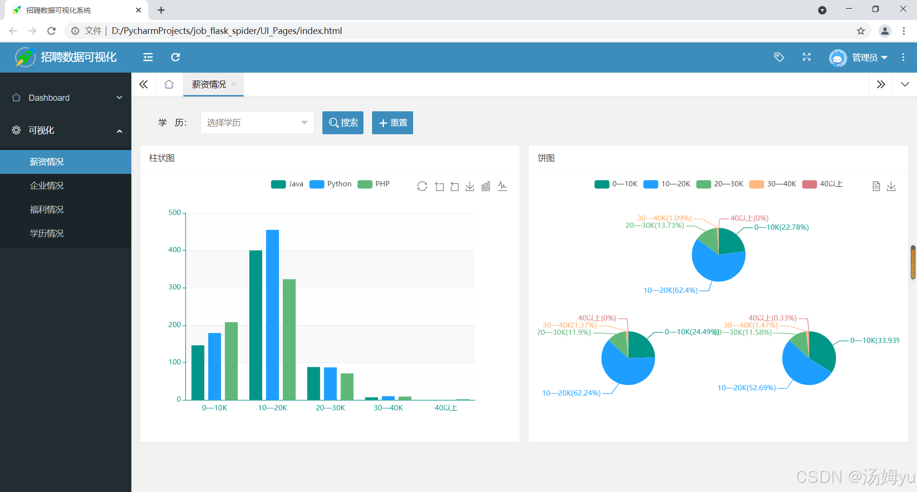The height and width of the screenshot is (492, 917).
Task: Click the 搜索 search button
Action: click(343, 123)
